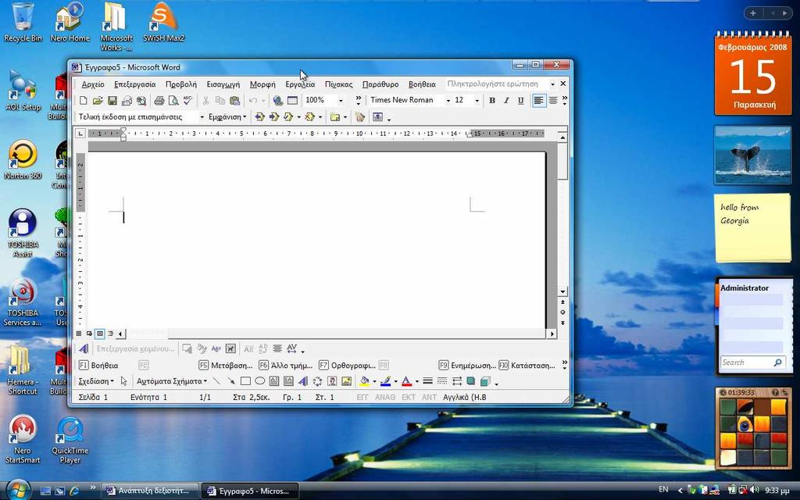Open the font size 12 dropdown
The width and height of the screenshot is (800, 500).
[477, 101]
